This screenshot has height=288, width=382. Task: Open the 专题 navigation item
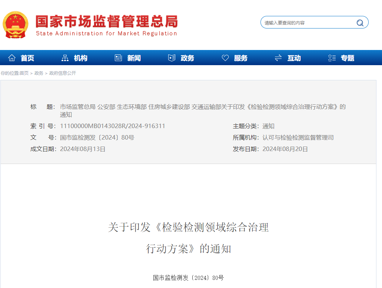coord(347,58)
